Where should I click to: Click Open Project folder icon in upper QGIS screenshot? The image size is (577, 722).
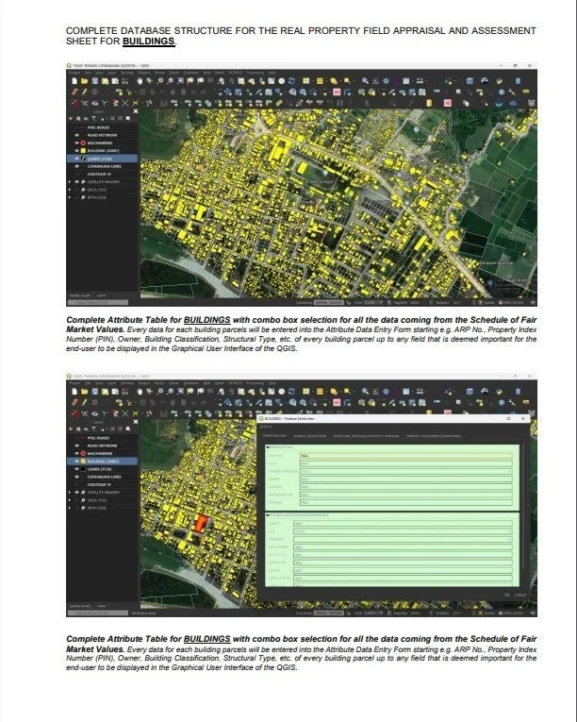[x=84, y=81]
